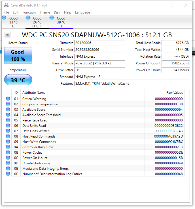
Task: Open the Edit menu
Action: click(x=16, y=12)
